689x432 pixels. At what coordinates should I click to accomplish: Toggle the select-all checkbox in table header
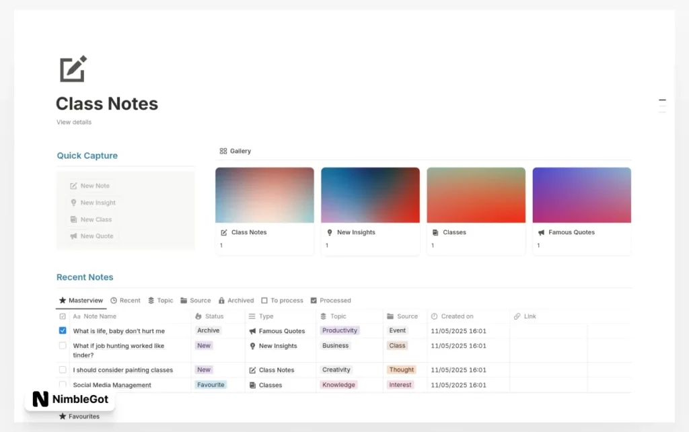pyautogui.click(x=63, y=316)
